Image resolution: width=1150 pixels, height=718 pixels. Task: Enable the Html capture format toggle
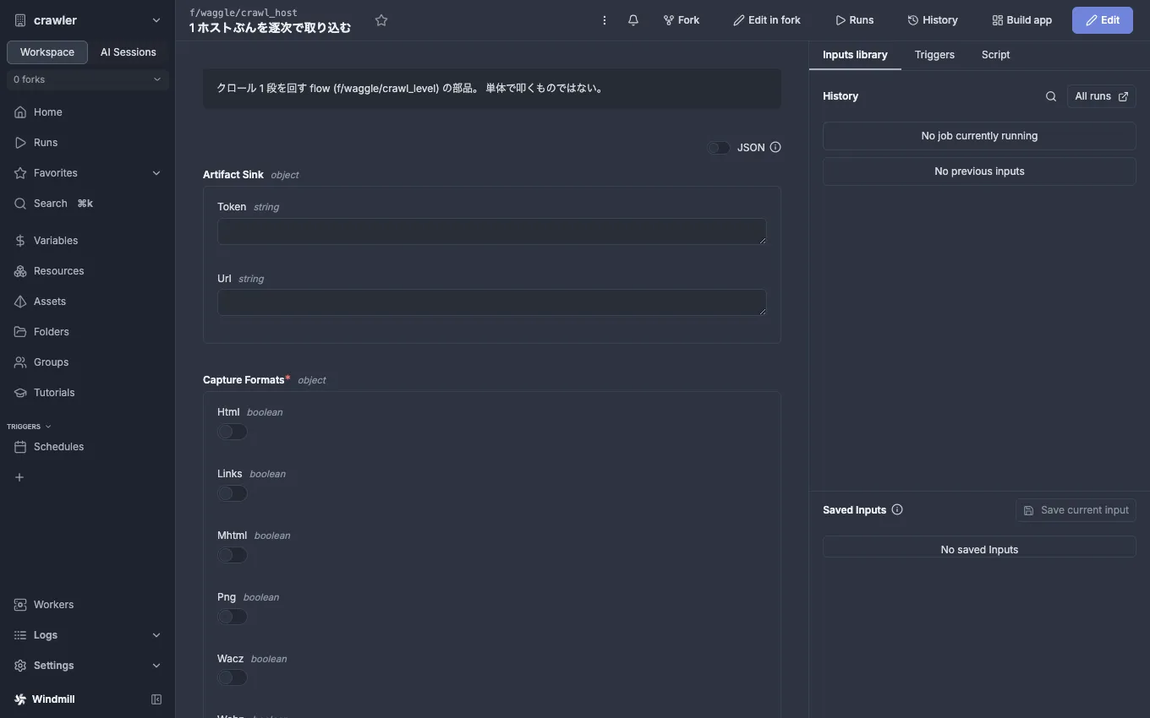pos(232,432)
